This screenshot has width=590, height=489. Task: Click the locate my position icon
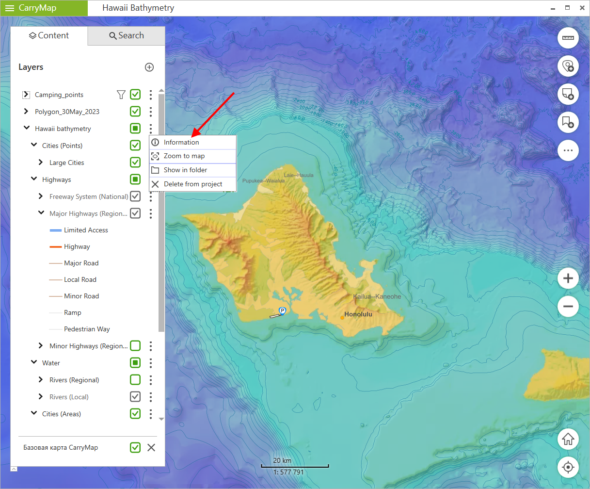click(568, 468)
